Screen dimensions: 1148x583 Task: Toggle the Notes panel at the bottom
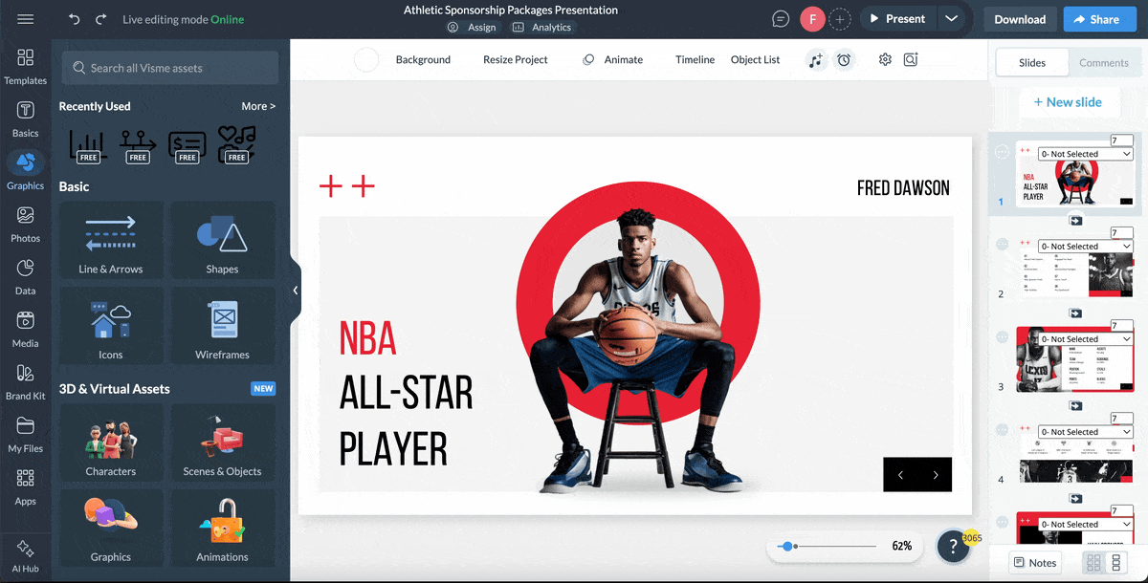pos(1034,562)
